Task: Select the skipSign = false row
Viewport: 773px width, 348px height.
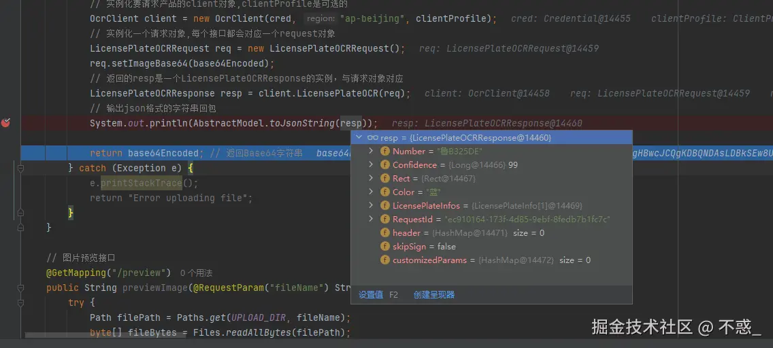Action: 491,247
